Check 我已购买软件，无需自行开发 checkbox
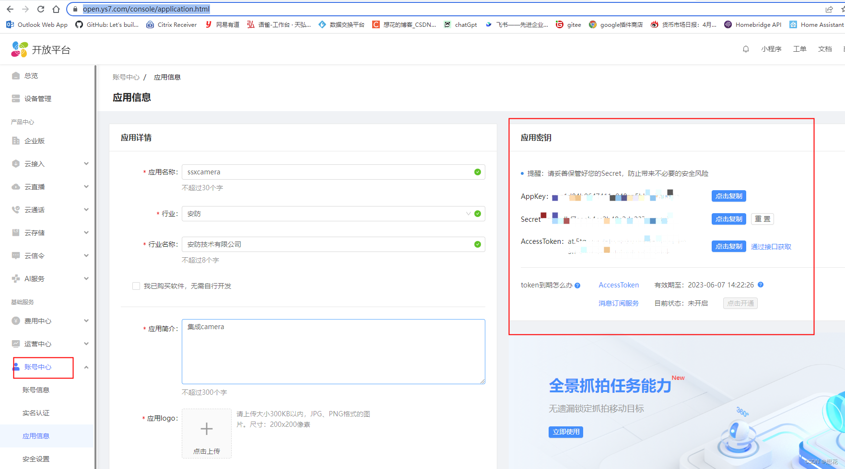 pyautogui.click(x=136, y=286)
